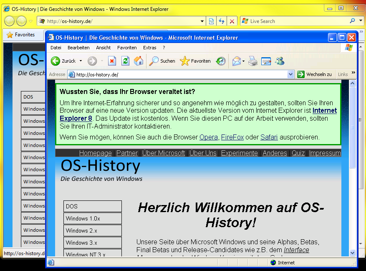
Task: Open the History clock icon
Action: pos(221,61)
